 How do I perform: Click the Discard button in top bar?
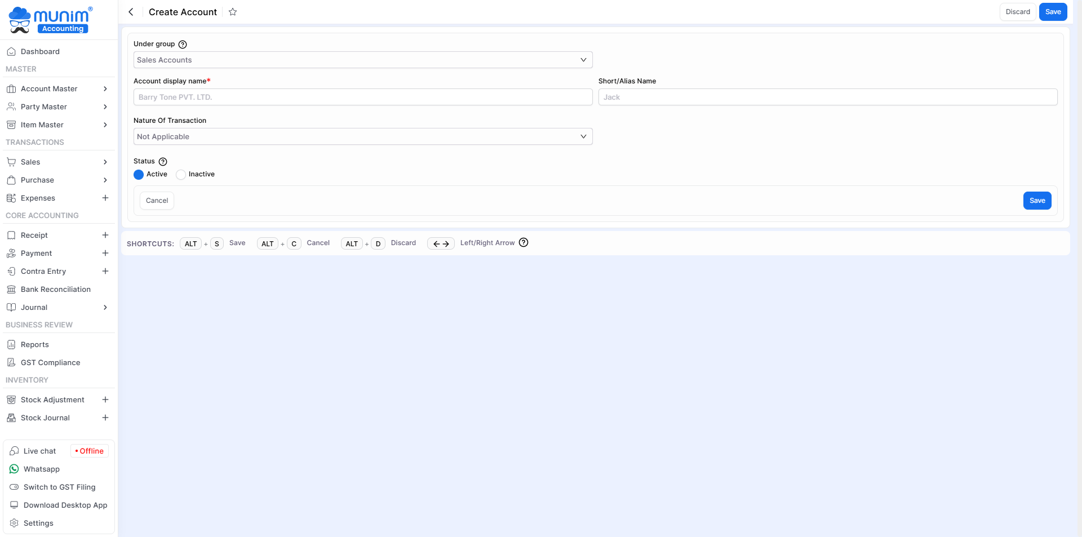pos(1017,12)
